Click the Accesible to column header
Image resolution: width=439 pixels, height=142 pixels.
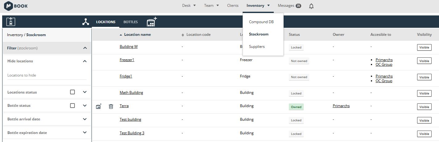(381, 35)
